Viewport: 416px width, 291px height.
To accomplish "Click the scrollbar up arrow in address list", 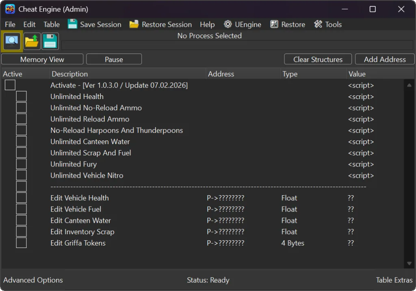I will point(409,85).
